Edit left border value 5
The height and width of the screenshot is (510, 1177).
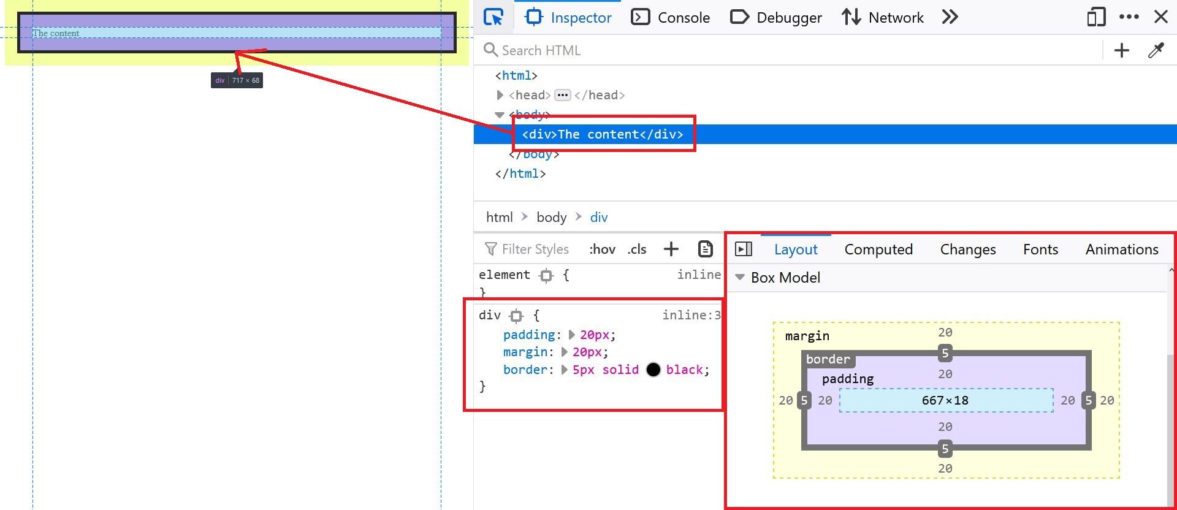coord(804,400)
